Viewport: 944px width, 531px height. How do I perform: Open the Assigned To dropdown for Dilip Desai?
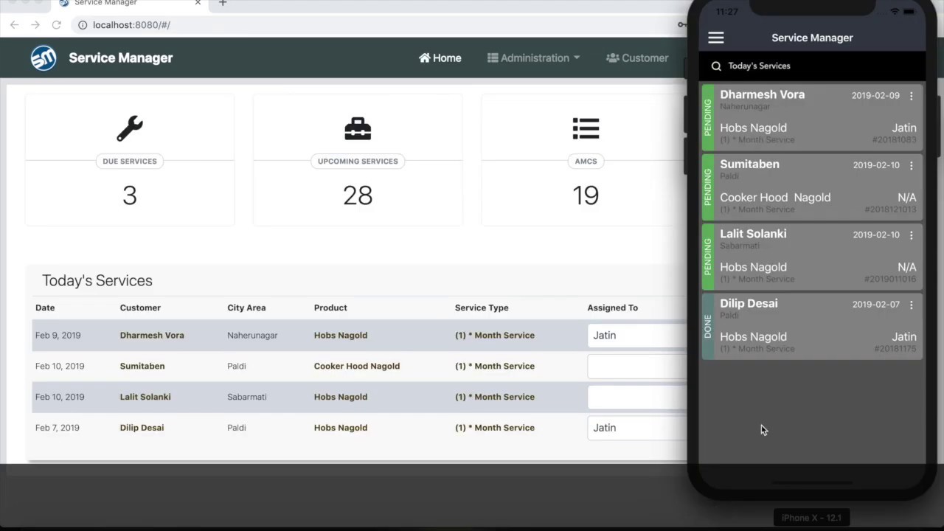[637, 428]
